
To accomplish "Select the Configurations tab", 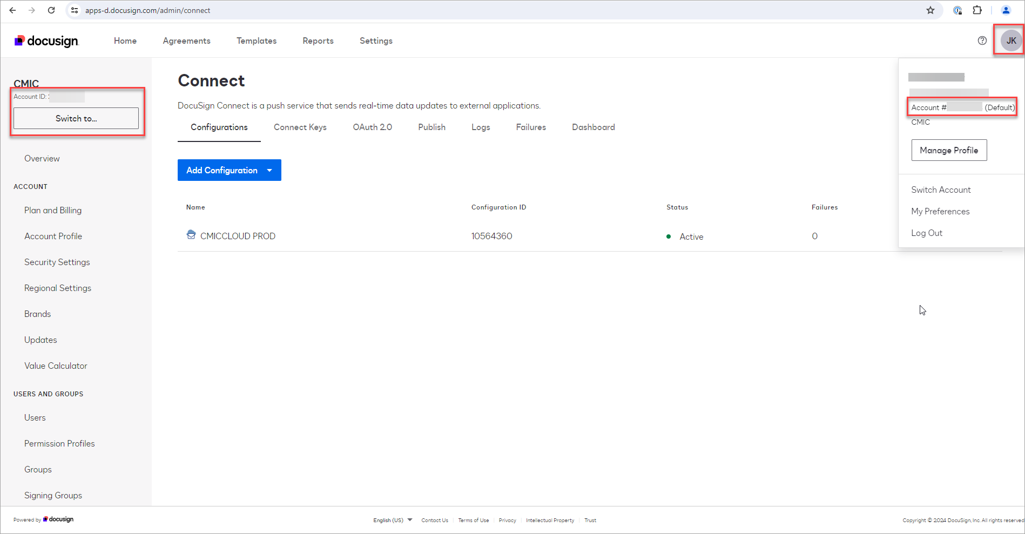I will [x=219, y=127].
